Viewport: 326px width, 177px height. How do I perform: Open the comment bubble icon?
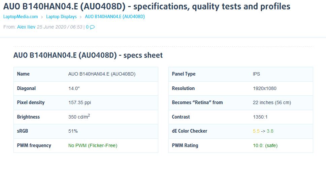click(92, 27)
